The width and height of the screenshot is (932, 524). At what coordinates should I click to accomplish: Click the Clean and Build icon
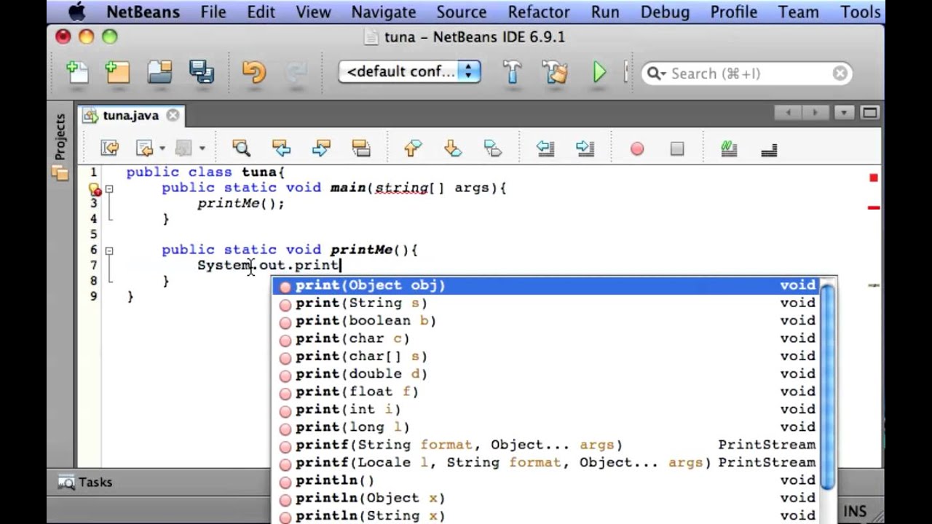[555, 72]
